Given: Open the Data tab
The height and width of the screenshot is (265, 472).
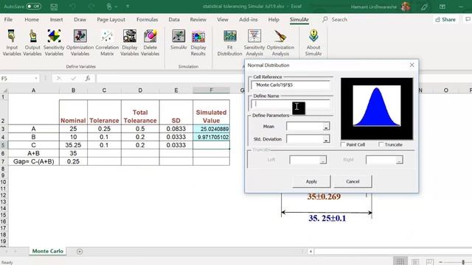Looking at the screenshot, I should click(x=174, y=20).
